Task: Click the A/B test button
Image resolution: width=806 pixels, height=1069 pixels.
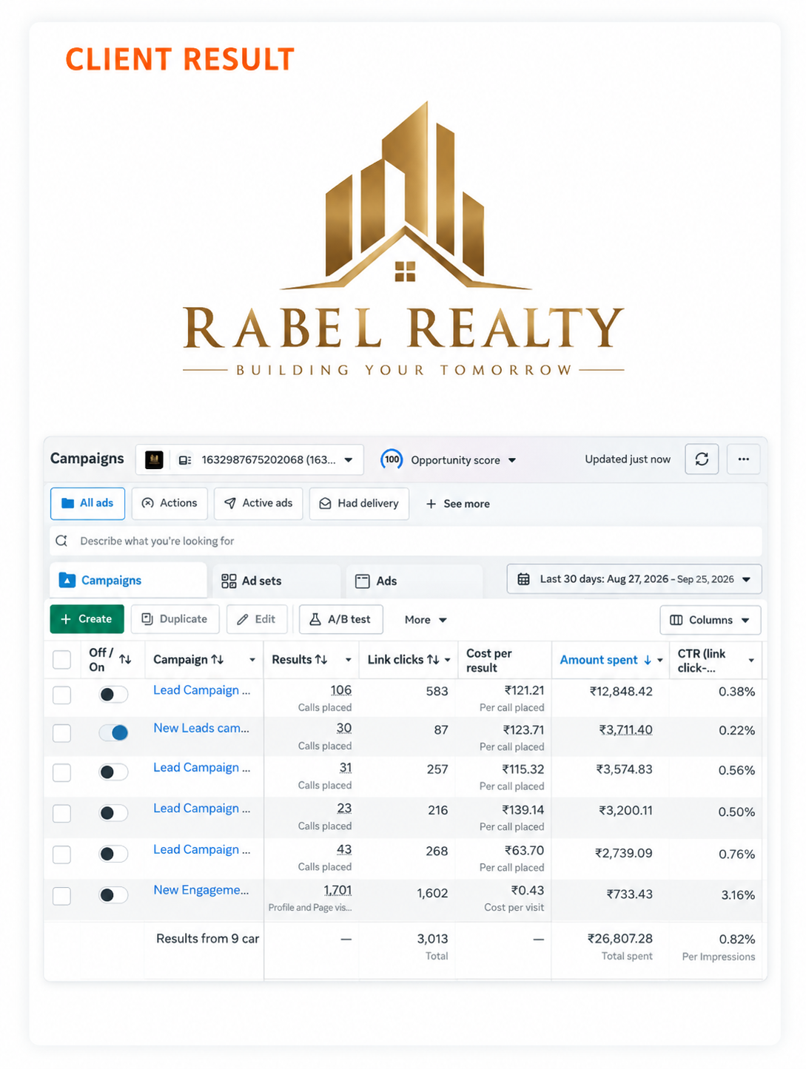Action: pos(340,619)
